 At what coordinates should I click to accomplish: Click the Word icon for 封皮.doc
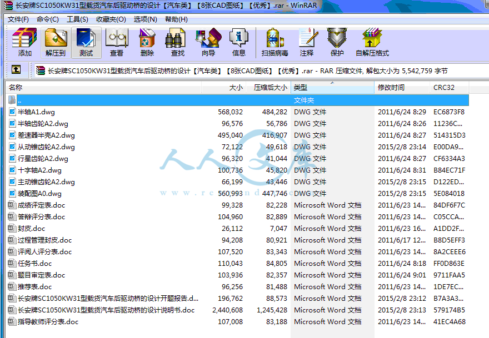click(12, 228)
